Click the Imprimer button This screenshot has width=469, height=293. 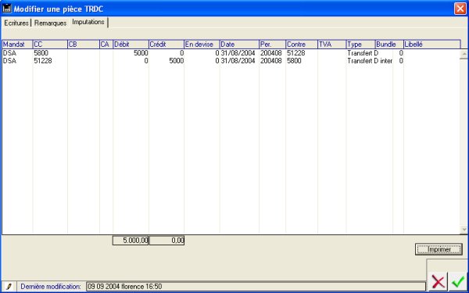pyautogui.click(x=439, y=249)
